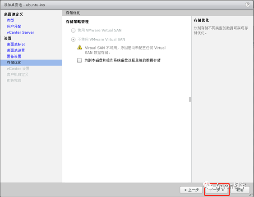This screenshot has width=254, height=197.
Task: Click the < 上一步 back button
Action: [x=191, y=190]
